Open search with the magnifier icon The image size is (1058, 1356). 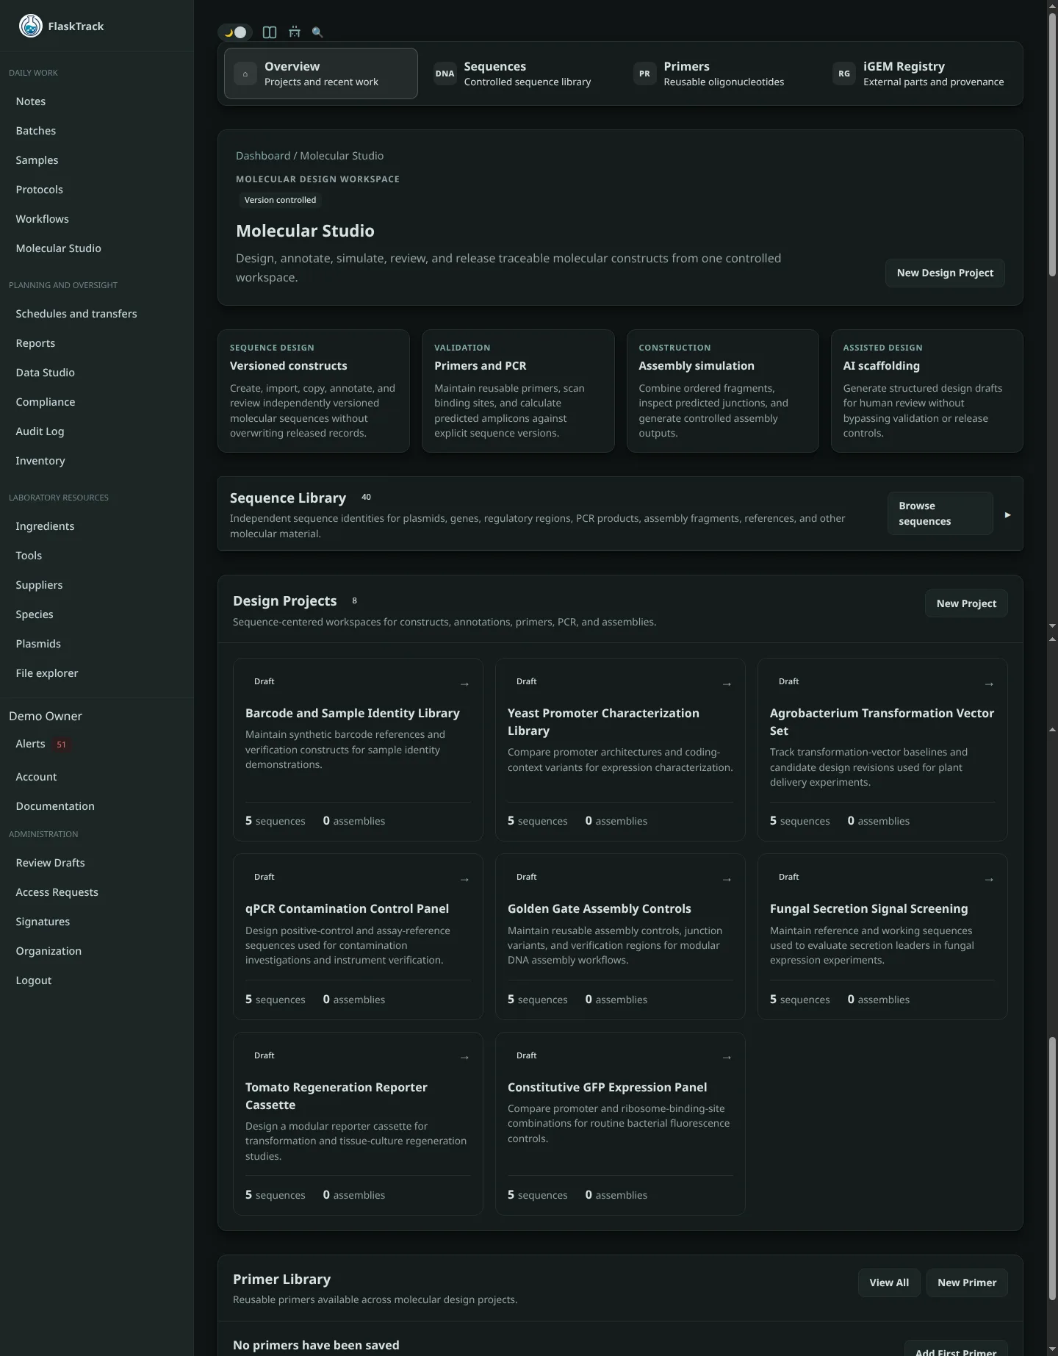(317, 32)
